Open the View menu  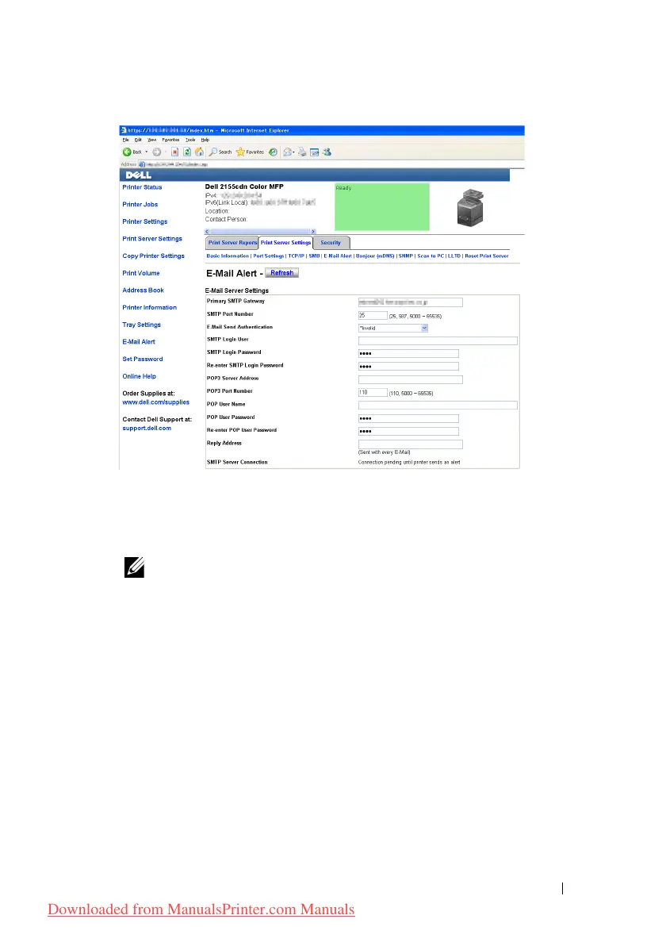[x=152, y=140]
